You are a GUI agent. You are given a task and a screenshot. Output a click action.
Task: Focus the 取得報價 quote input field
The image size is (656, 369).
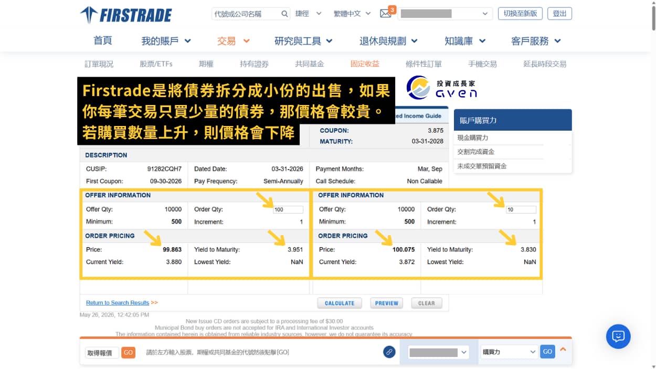point(102,353)
